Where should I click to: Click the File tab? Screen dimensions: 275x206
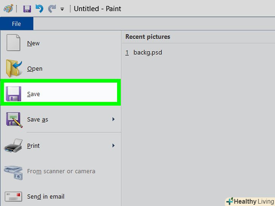tap(16, 24)
